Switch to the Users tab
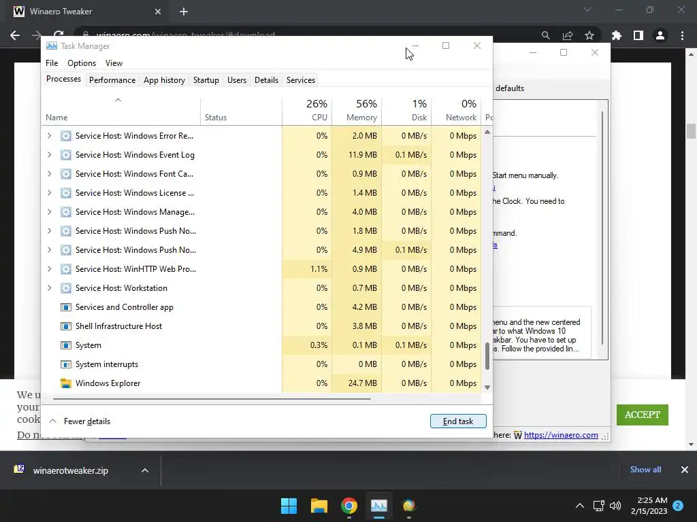The height and width of the screenshot is (522, 697). (x=236, y=80)
